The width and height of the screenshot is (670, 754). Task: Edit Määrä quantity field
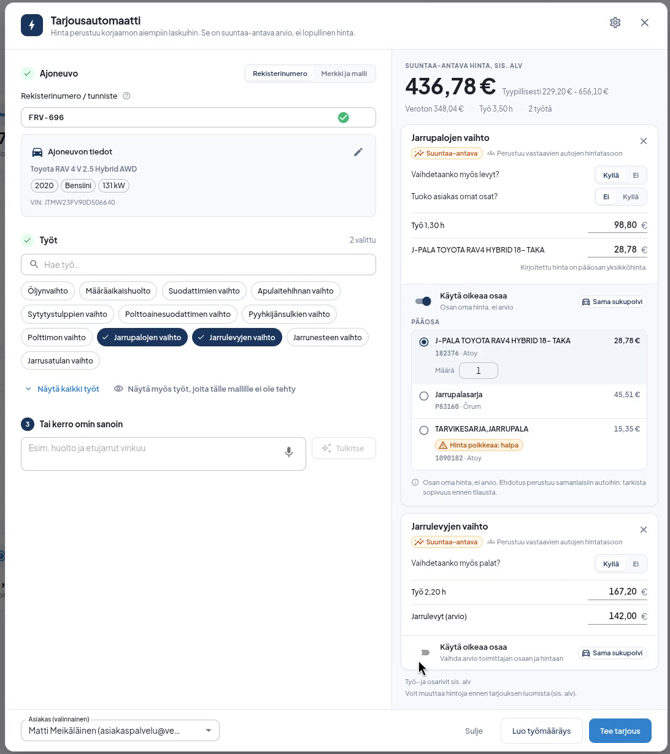tap(479, 370)
